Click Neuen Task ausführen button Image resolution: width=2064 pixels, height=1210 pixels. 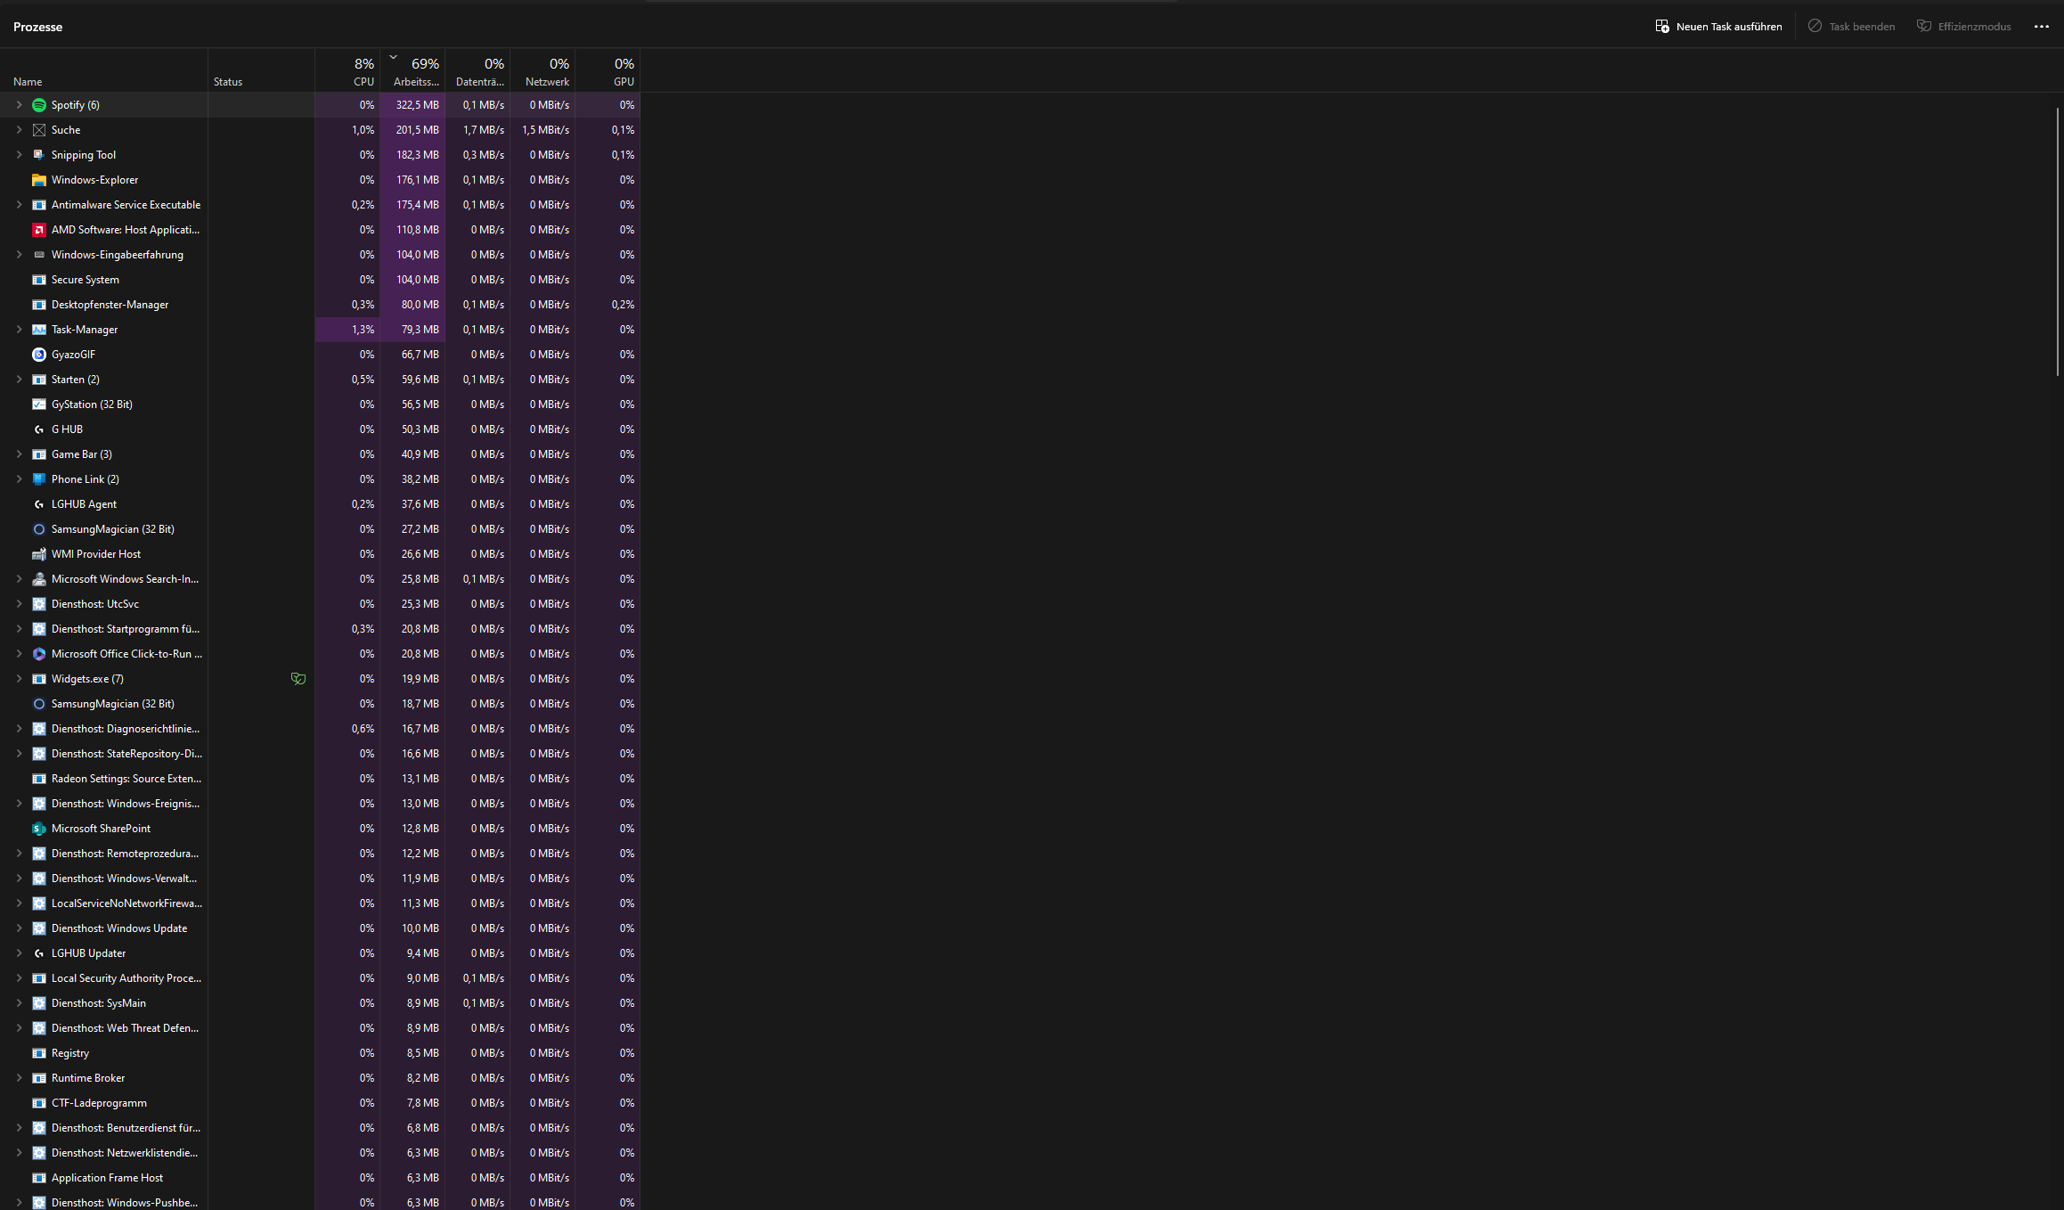tap(1718, 27)
